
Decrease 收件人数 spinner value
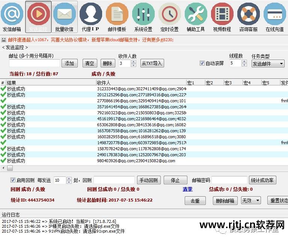pos(134,65)
